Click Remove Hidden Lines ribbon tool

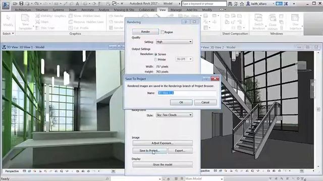[86, 22]
